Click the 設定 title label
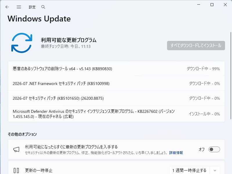Image resolution: width=232 pixels, height=174 pixels. click(32, 7)
